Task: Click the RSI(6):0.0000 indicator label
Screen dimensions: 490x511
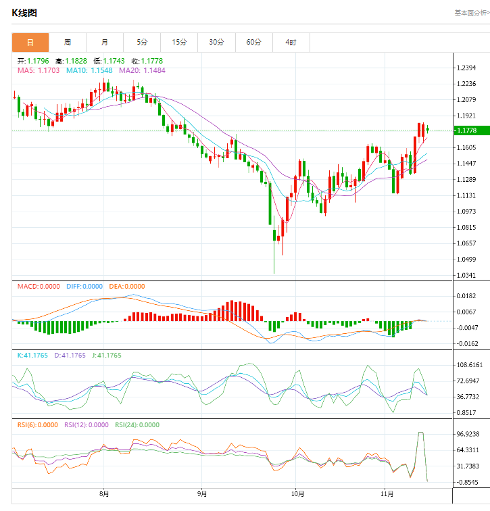Action: coord(38,425)
